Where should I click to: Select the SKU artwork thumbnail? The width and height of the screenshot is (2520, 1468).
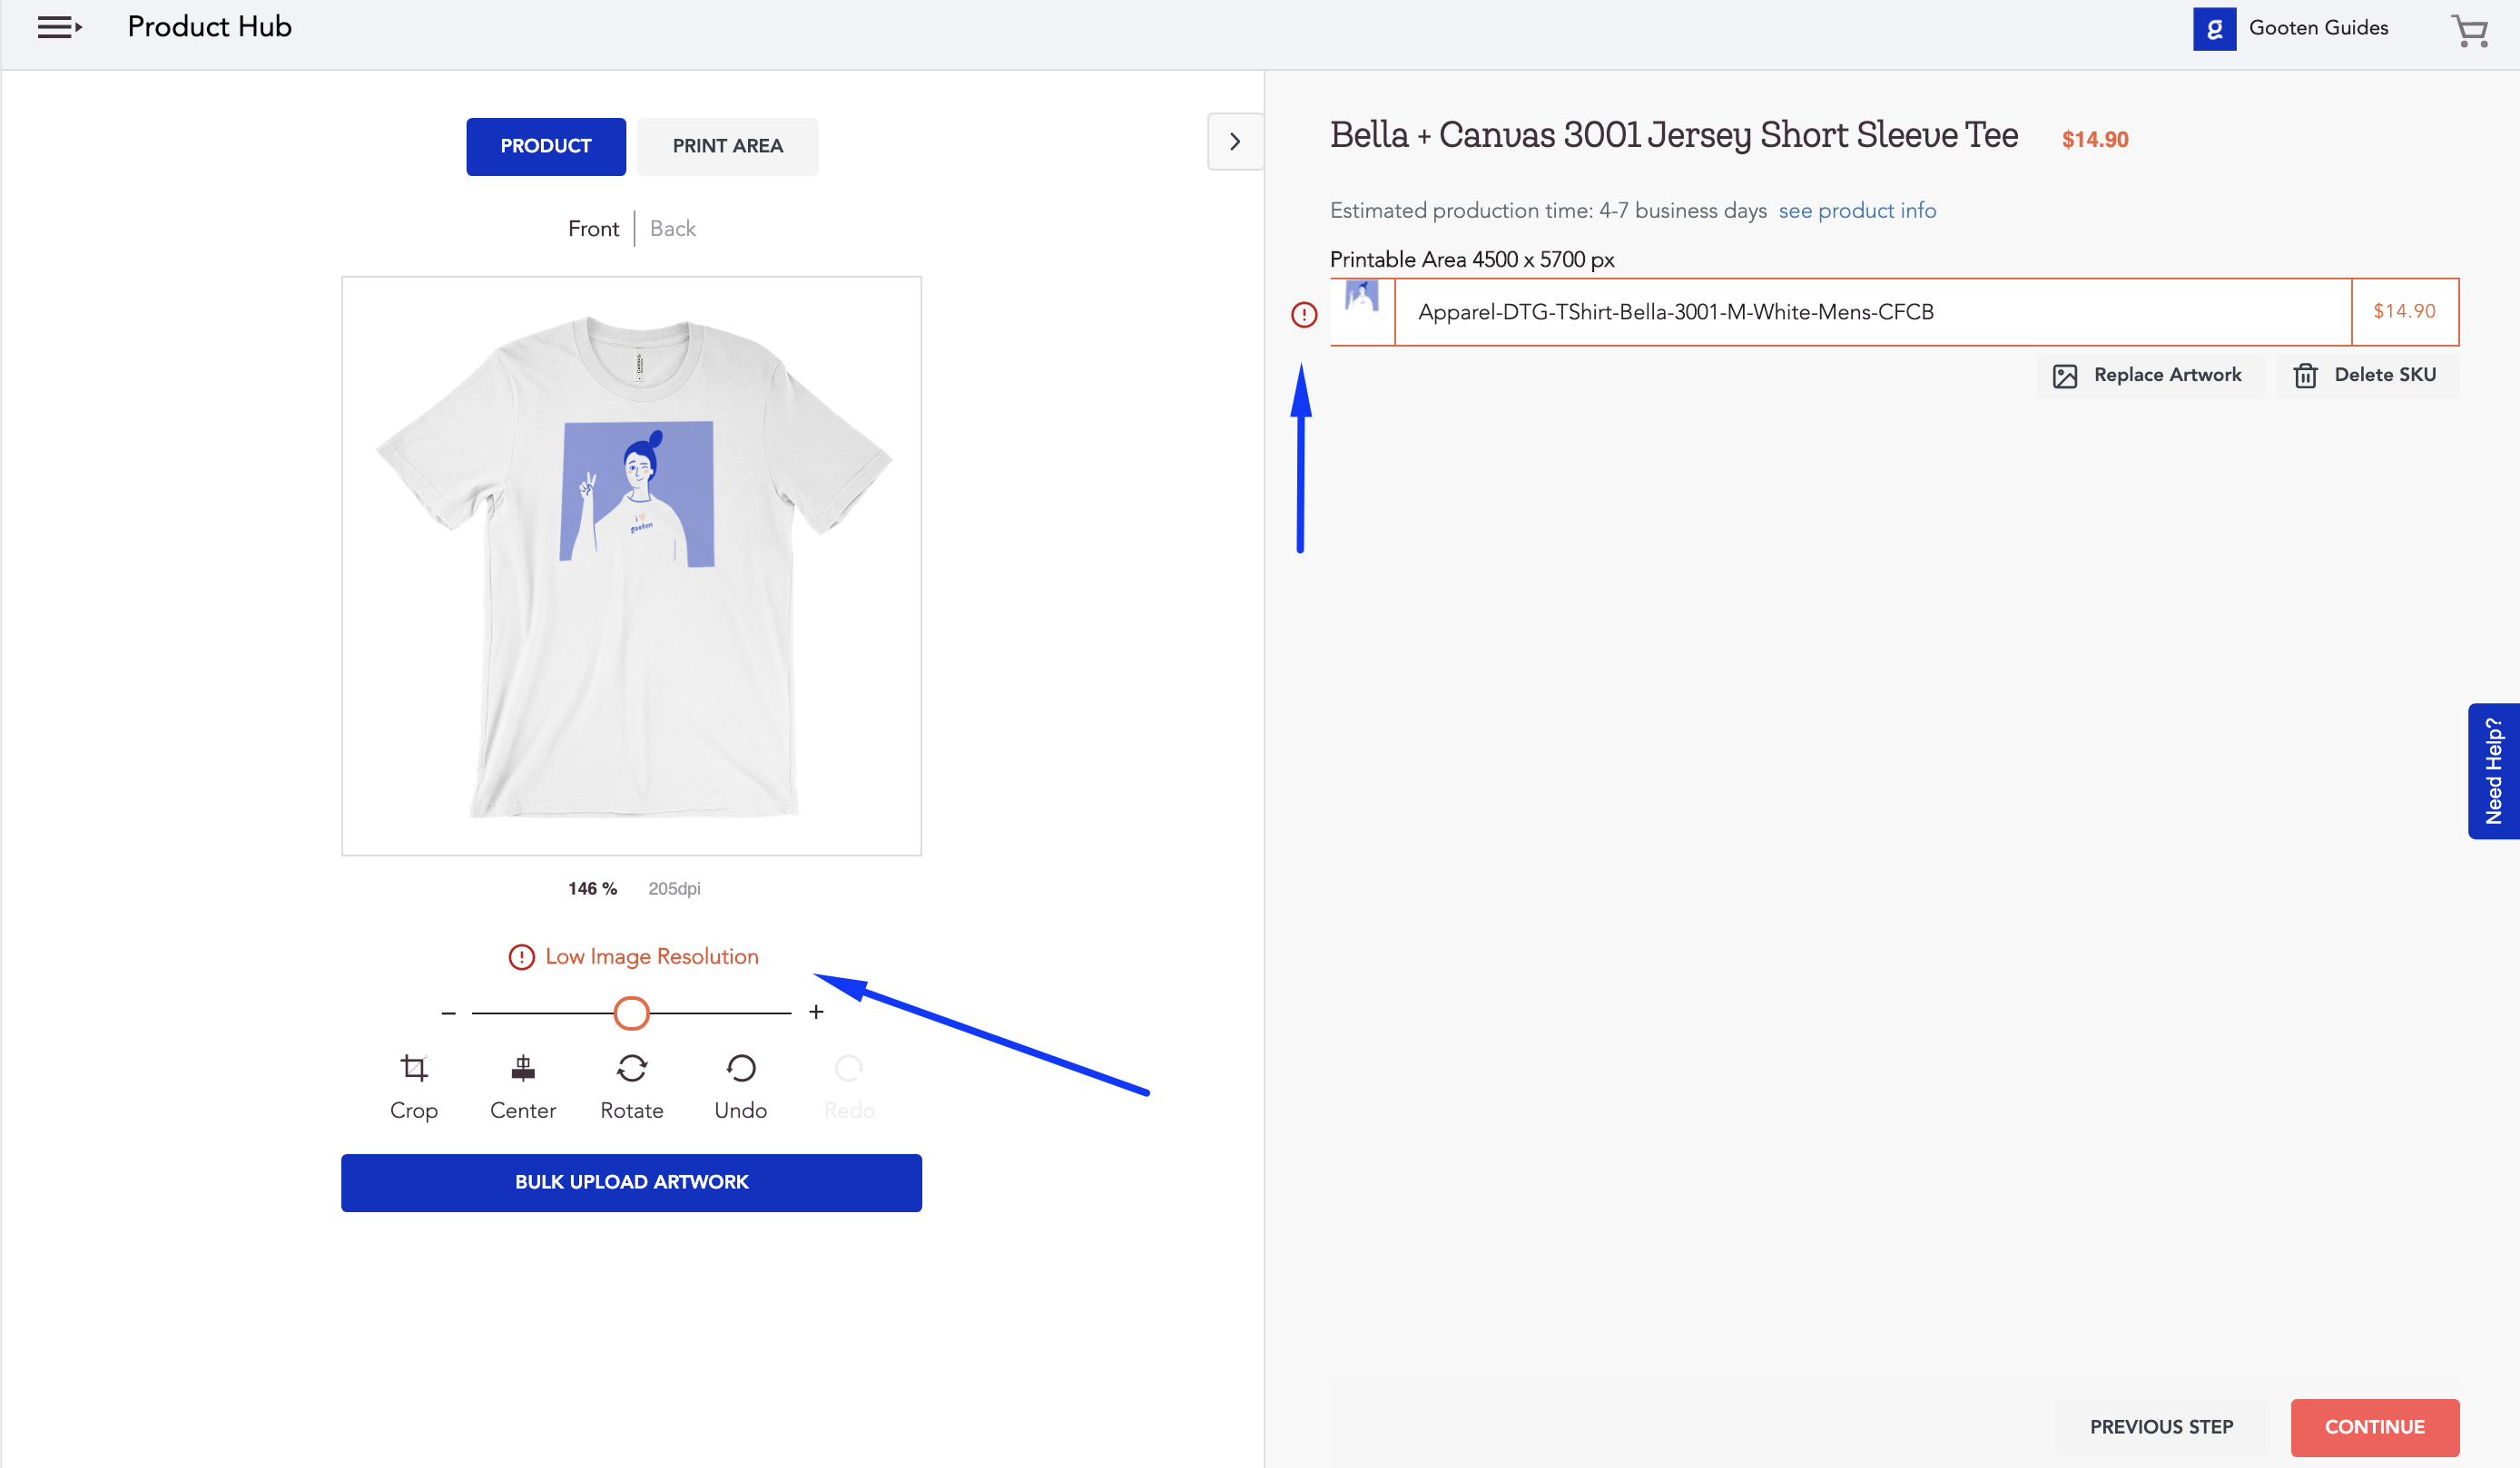point(1361,297)
